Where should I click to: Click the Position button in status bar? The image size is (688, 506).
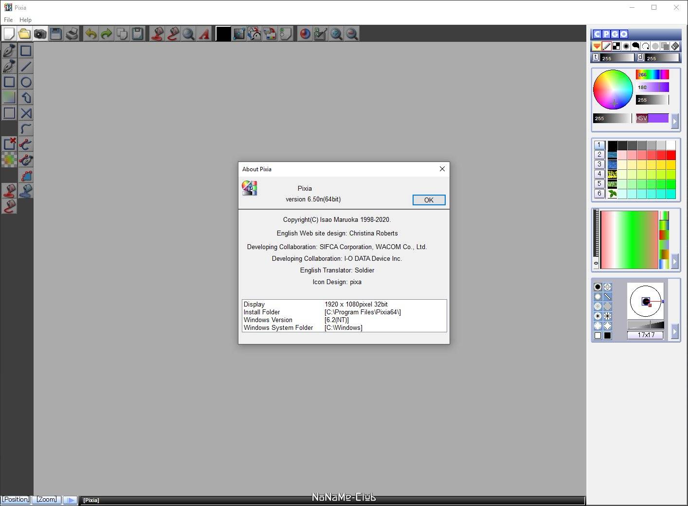[16, 500]
